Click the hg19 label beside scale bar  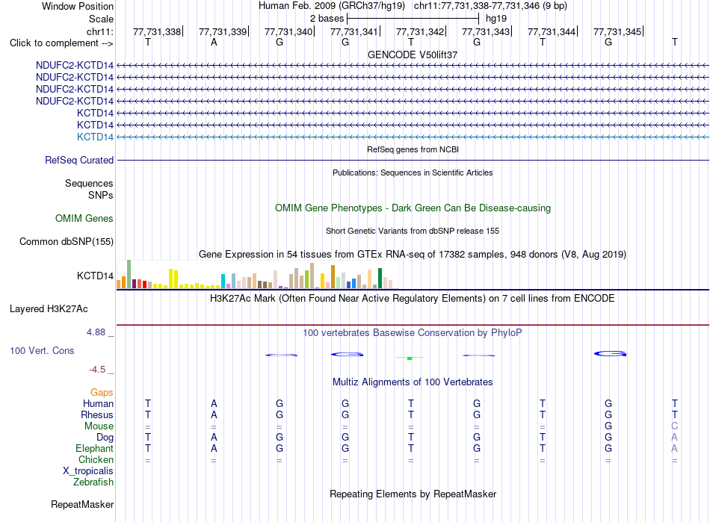point(496,19)
